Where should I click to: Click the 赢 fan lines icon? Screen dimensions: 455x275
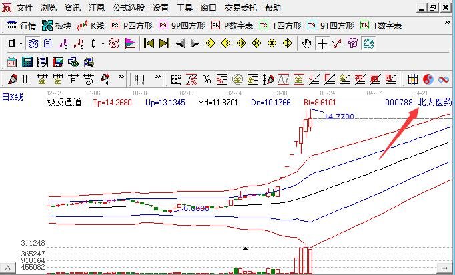[x=375, y=79]
